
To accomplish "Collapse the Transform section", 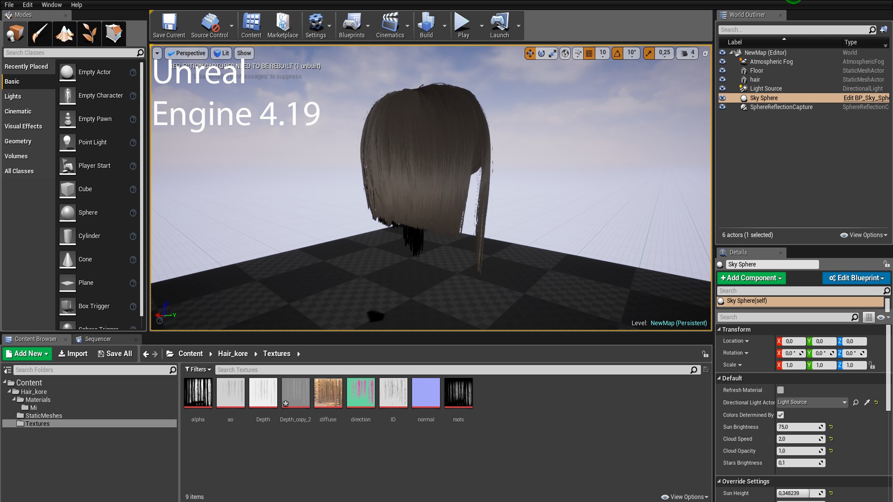I will (719, 330).
